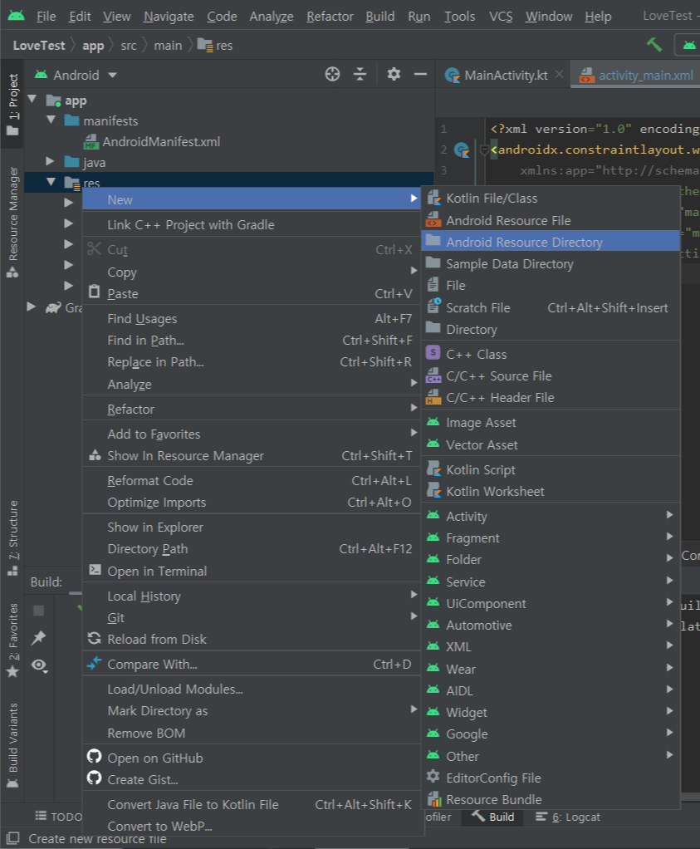Click the Select Opened File target icon
Screen dimensions: 700x849
[332, 74]
